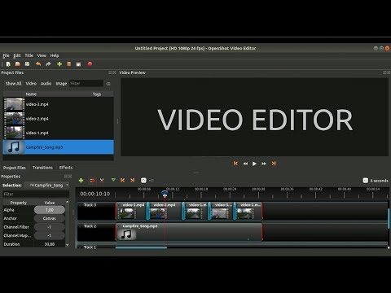Click the Channel Mapping value field

pyautogui.click(x=50, y=235)
